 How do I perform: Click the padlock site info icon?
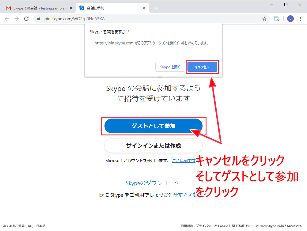point(39,19)
